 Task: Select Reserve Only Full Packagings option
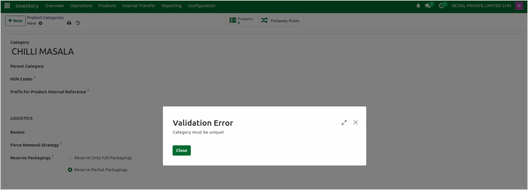point(70,158)
